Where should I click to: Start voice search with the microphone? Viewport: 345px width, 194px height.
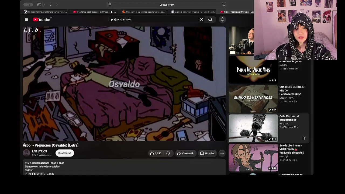click(222, 19)
